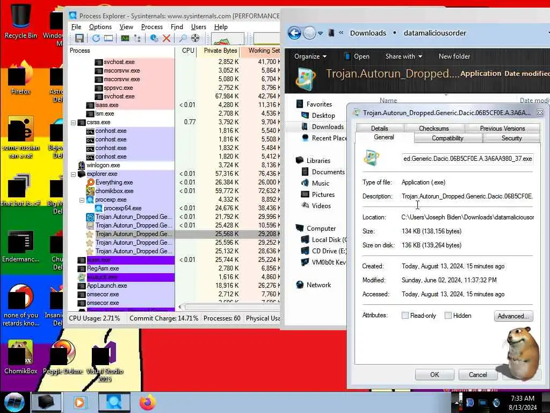The height and width of the screenshot is (413, 550).
Task: Click the Explorer Back navigation arrow
Action: click(x=294, y=33)
